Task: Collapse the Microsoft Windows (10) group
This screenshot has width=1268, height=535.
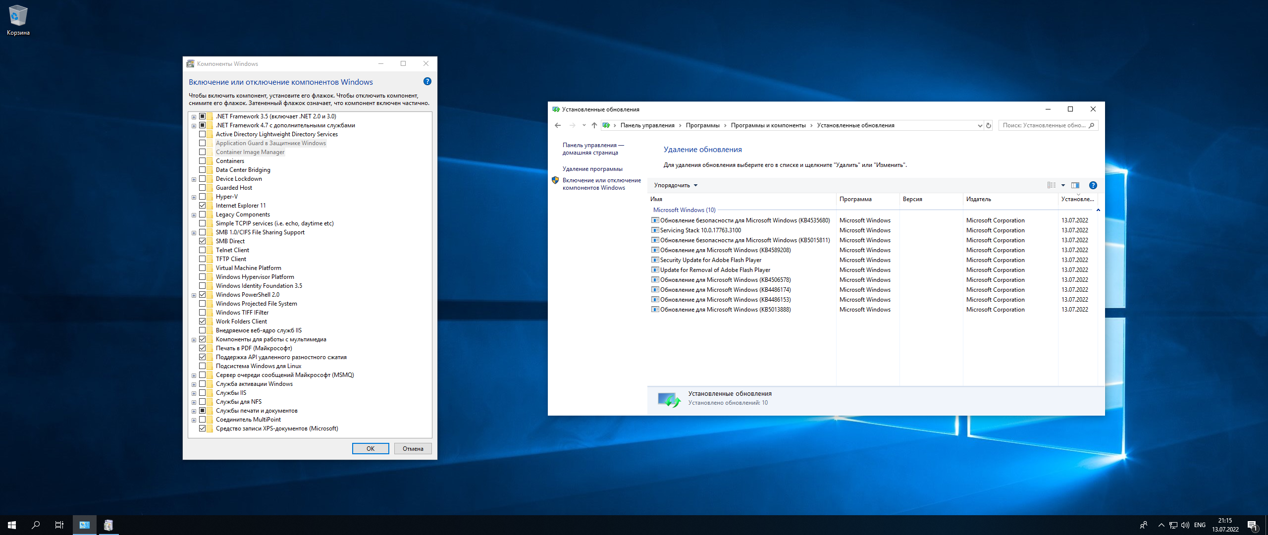Action: [x=1098, y=210]
